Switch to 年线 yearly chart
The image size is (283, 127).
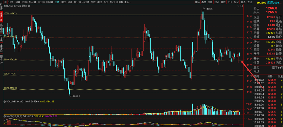pos(99,2)
